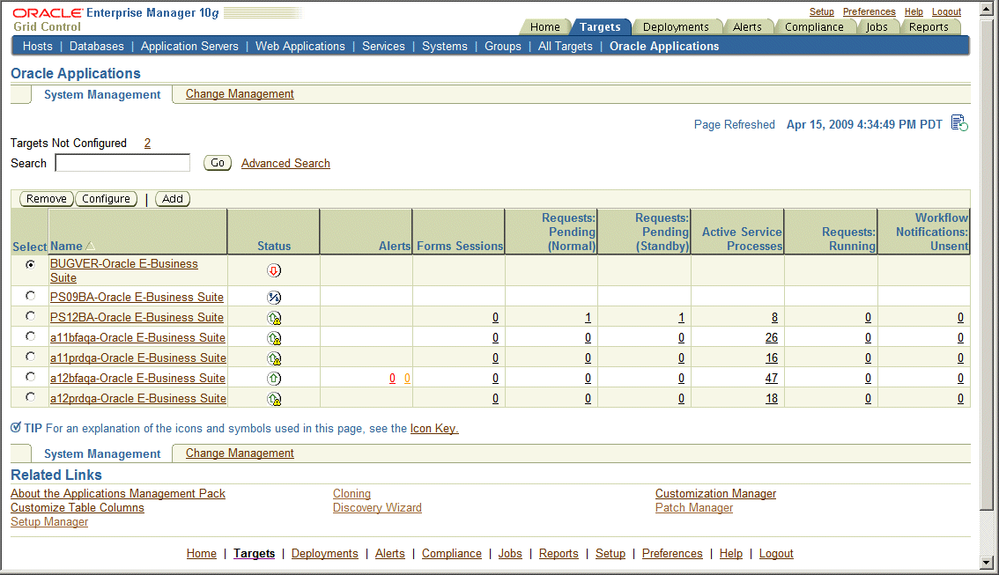Click the PS12BA up status icon
The image size is (999, 575).
[x=274, y=318]
